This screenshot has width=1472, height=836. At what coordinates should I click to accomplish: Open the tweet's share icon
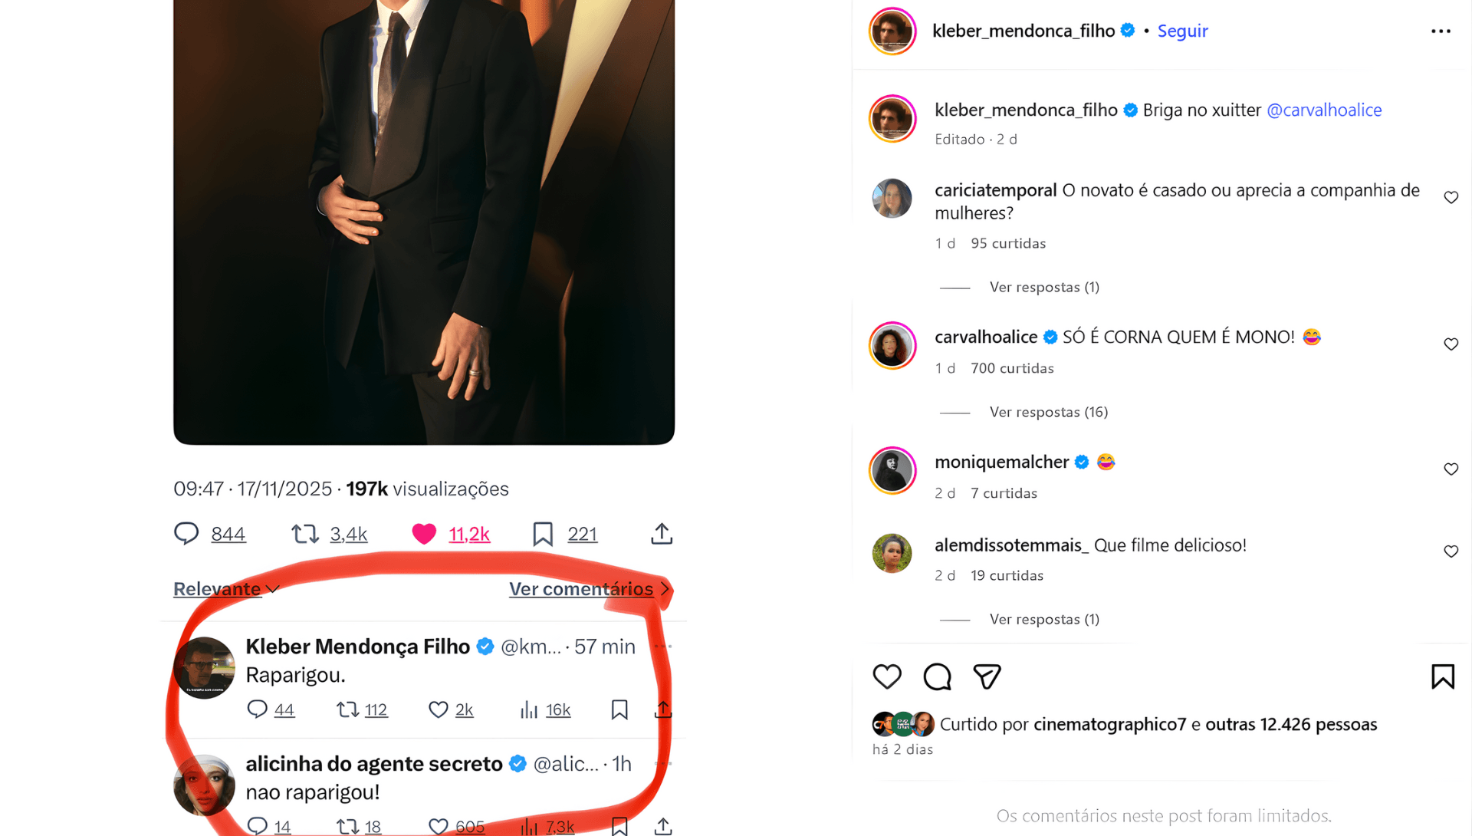click(x=661, y=534)
